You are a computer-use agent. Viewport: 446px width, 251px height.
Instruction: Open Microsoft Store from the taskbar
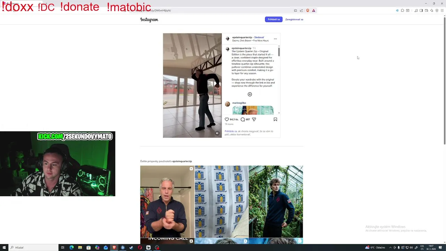coord(89,248)
